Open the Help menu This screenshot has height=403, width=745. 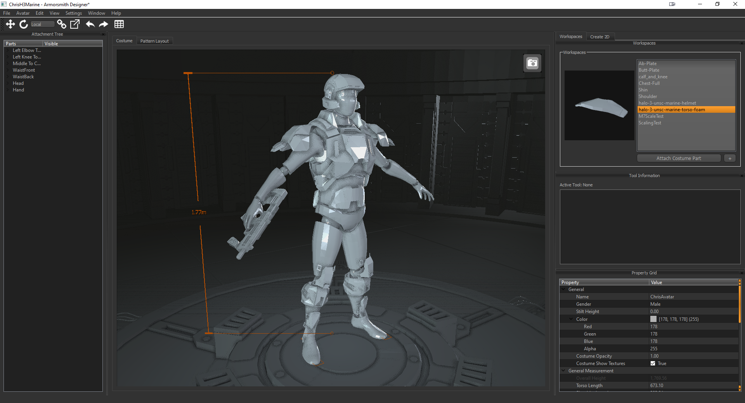click(116, 13)
